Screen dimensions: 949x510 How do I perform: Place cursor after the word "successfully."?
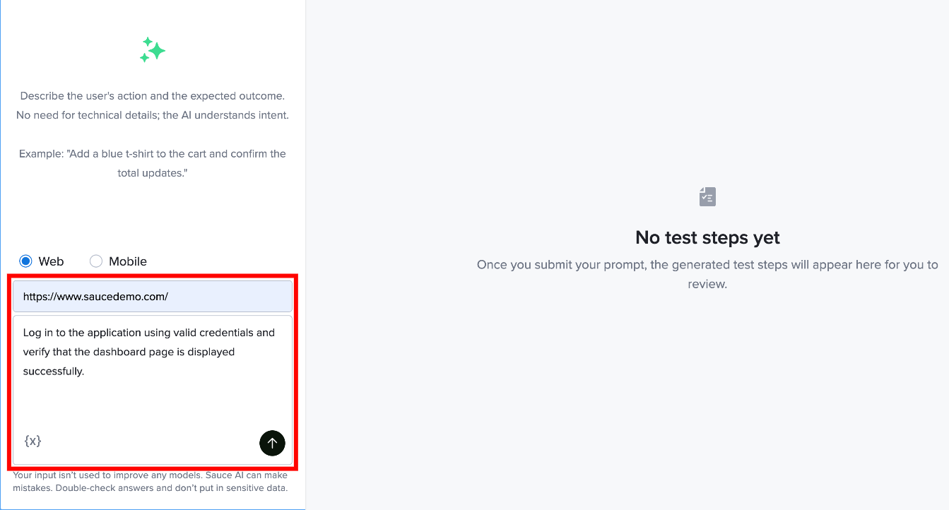point(85,372)
